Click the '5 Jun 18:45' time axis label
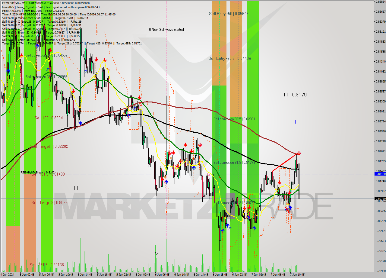386x278 pixels. 105,275
